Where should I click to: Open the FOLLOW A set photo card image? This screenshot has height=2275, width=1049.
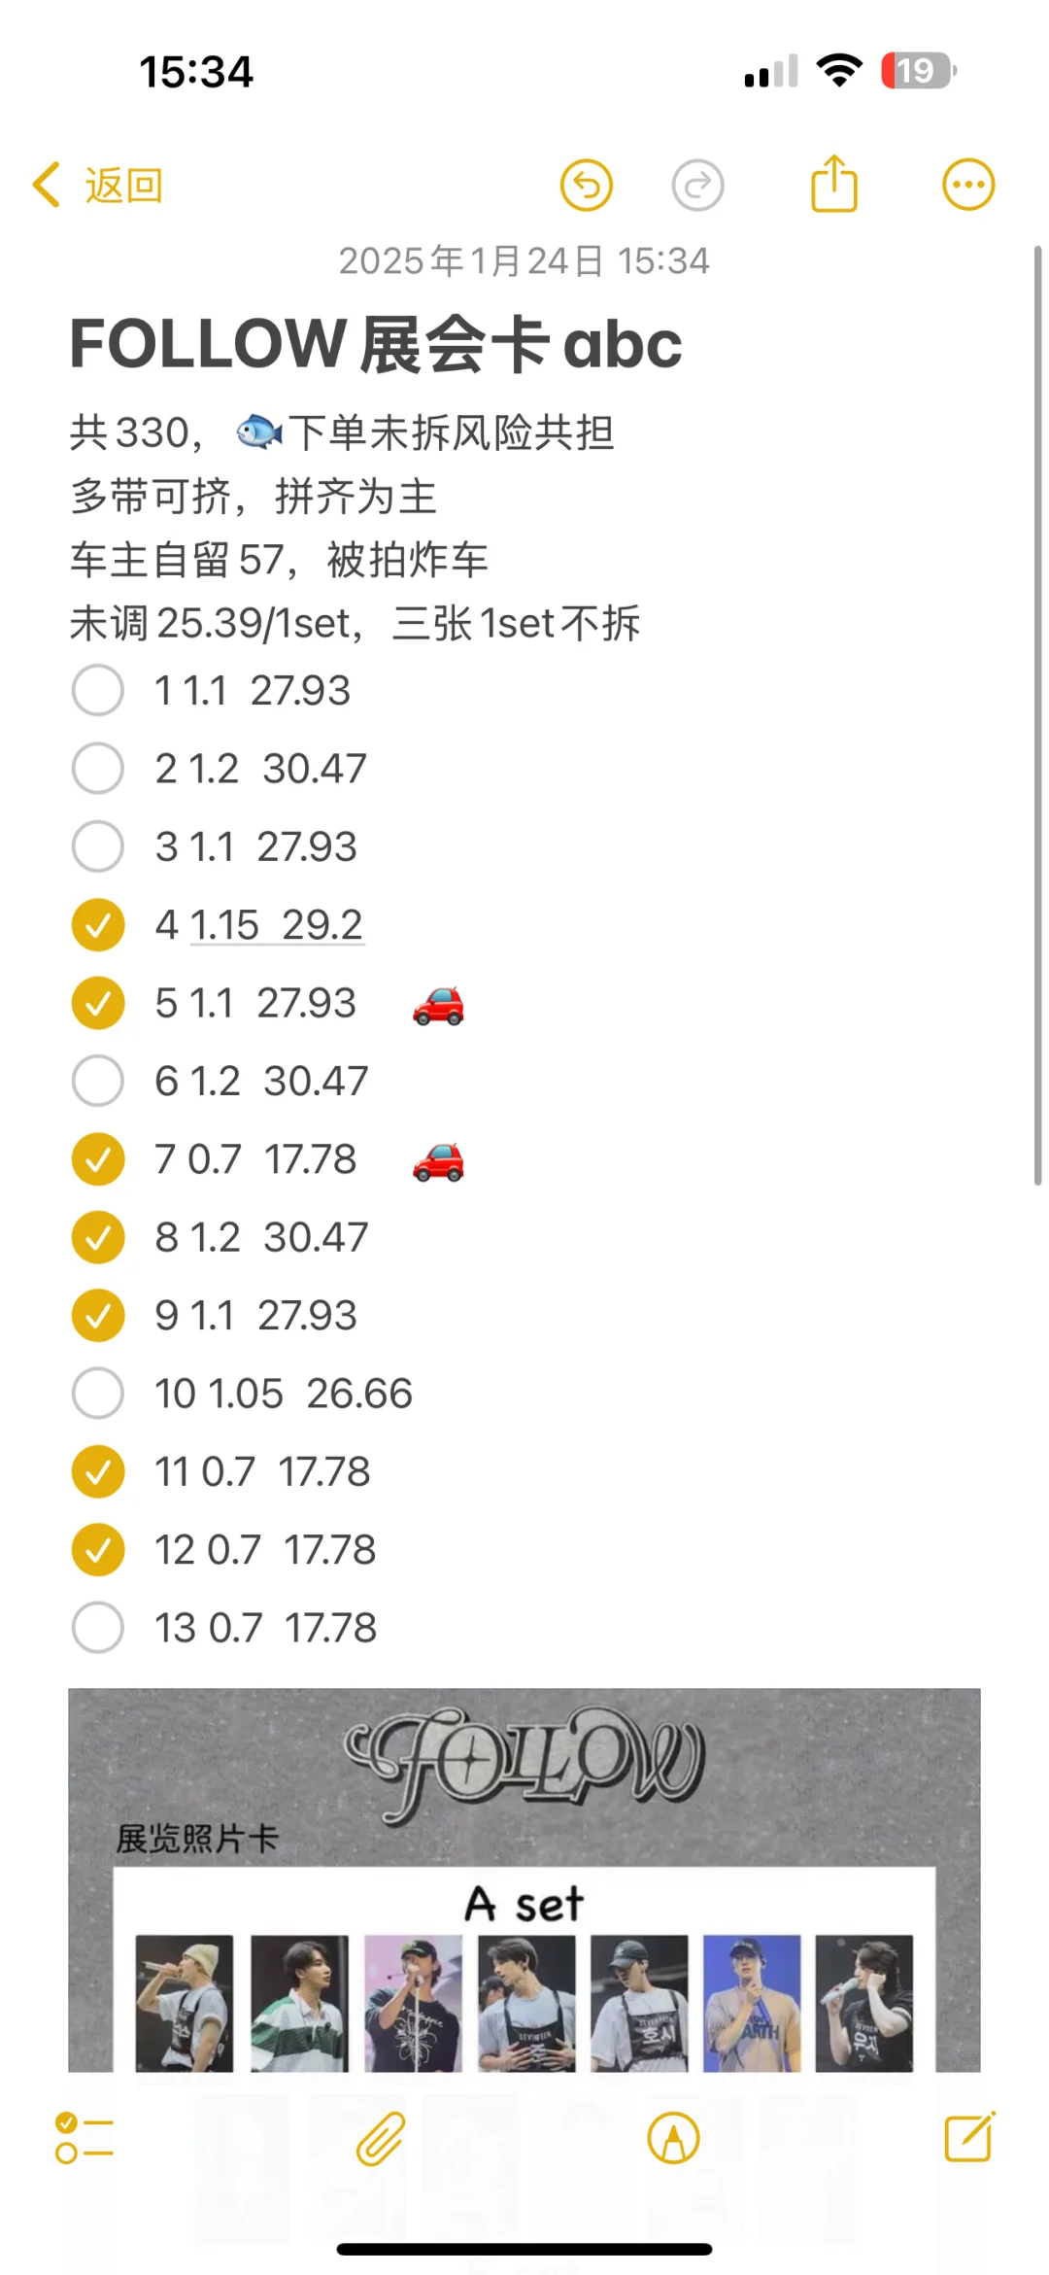(524, 1879)
